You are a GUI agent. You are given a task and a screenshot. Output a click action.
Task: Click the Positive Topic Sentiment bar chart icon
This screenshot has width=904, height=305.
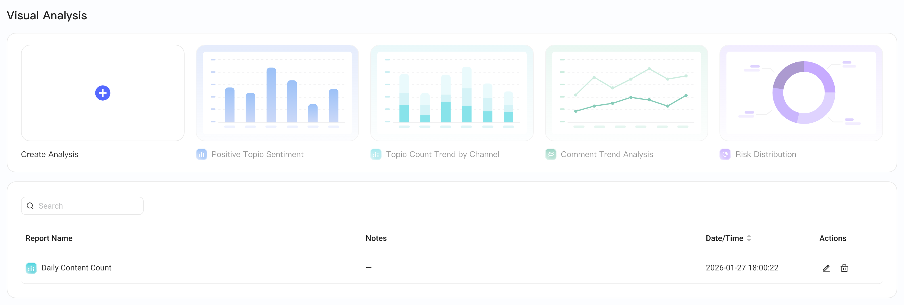point(201,154)
